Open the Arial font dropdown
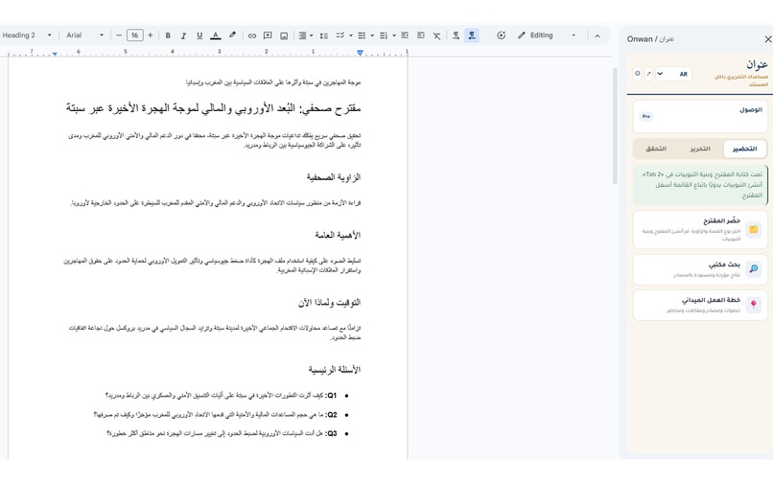The image size is (773, 483). click(x=84, y=35)
